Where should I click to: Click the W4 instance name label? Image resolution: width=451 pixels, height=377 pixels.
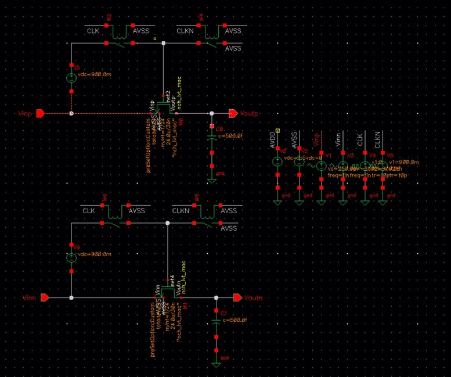(x=201, y=17)
